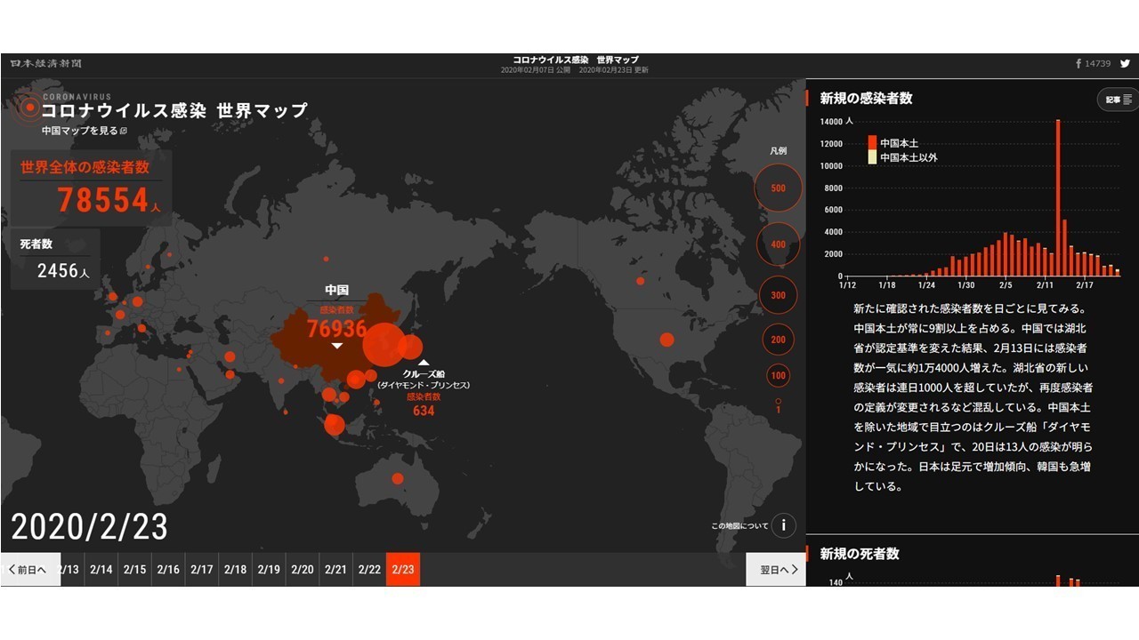This screenshot has width=1139, height=640.
Task: Select the 2/14 date tab
Action: [x=101, y=570]
